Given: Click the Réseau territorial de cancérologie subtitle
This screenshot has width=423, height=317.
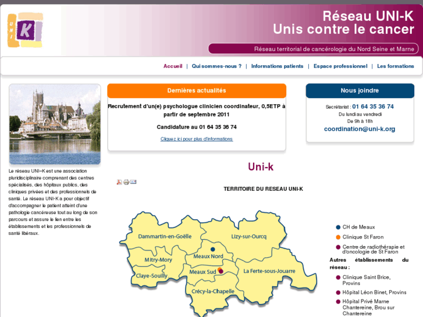Looking at the screenshot, I should [334, 49].
